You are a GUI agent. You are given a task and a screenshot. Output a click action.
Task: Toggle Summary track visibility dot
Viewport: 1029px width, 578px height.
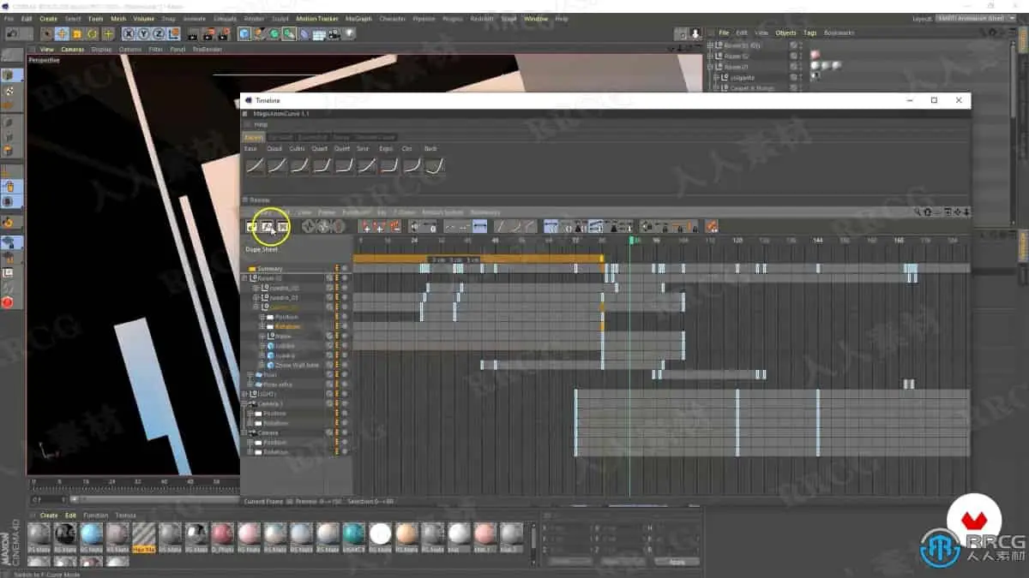pos(345,268)
